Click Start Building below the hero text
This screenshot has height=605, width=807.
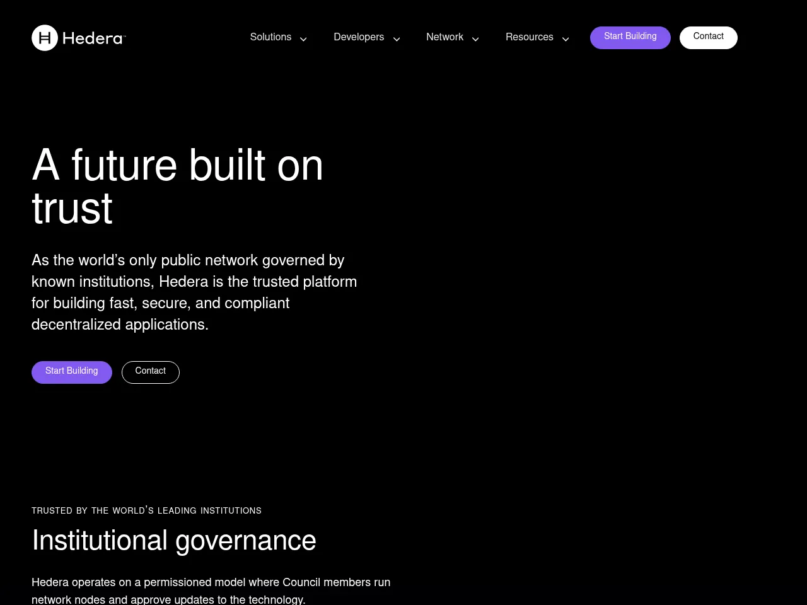72,372
